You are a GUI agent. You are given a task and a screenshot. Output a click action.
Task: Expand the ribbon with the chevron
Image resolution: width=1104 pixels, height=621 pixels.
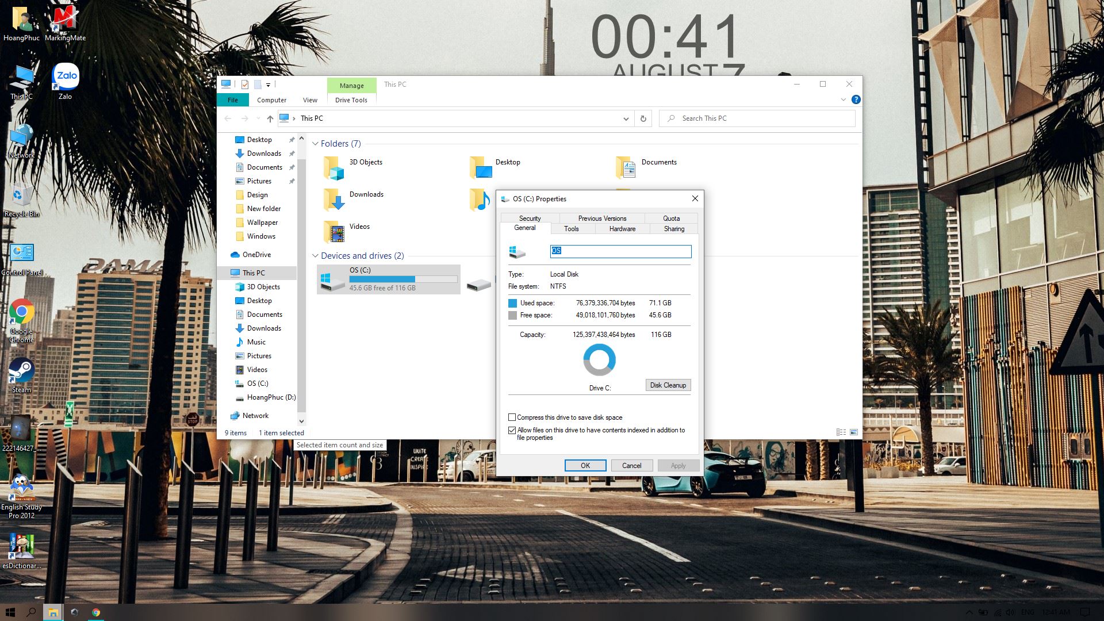point(843,99)
